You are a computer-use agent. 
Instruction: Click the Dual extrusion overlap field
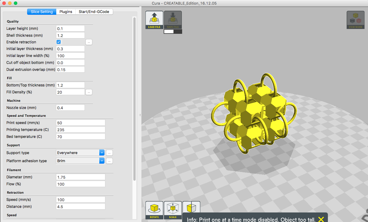point(70,70)
